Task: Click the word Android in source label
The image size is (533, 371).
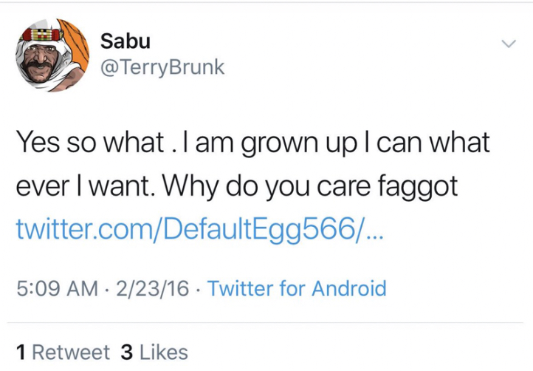Action: pyautogui.click(x=349, y=288)
